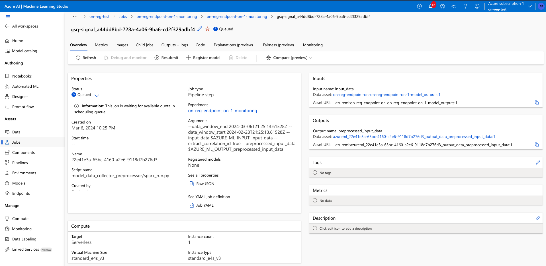This screenshot has width=546, height=266.
Task: Open Home in sidebar
Action: pos(14,41)
